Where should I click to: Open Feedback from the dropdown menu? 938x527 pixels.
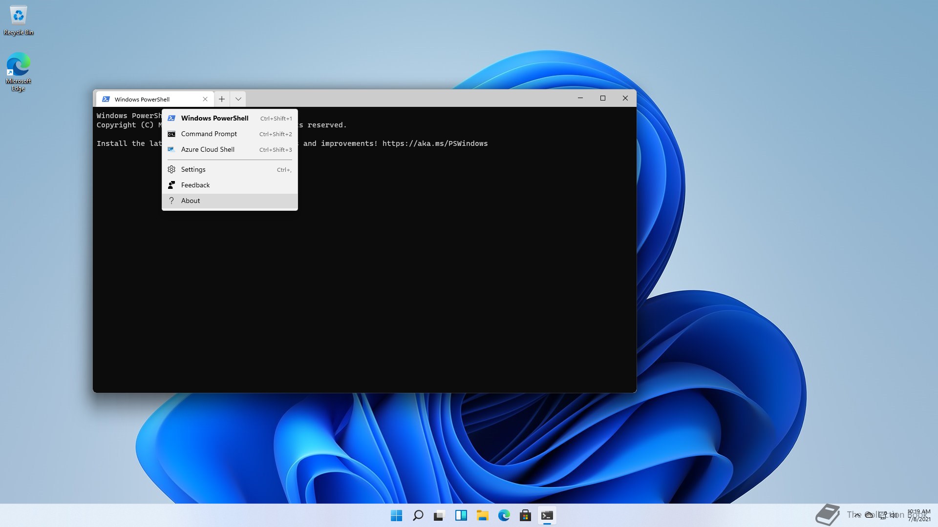click(230, 185)
